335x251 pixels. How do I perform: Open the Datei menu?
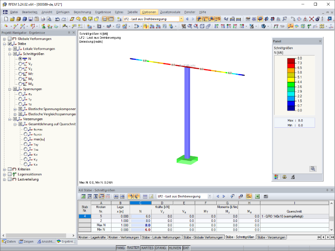click(14, 12)
